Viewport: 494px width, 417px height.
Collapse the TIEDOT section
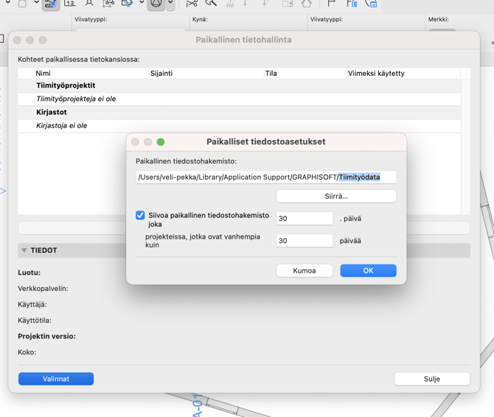tap(24, 250)
